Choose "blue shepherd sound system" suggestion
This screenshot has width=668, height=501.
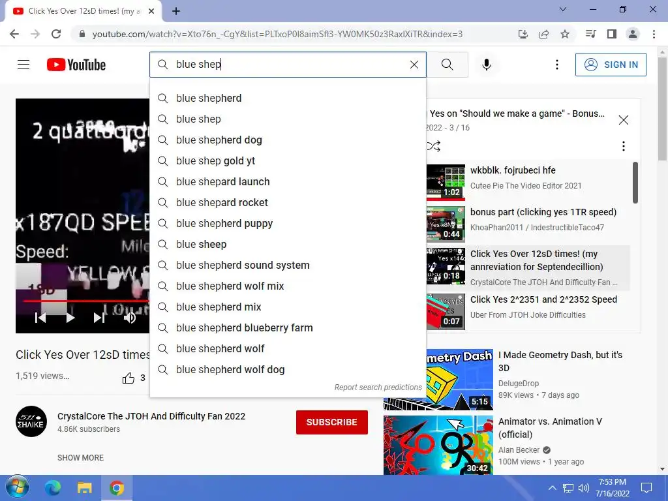tap(288, 265)
